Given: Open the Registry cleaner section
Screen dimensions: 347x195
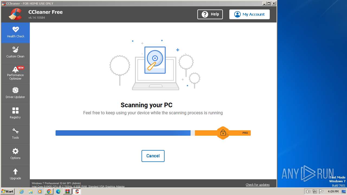Looking at the screenshot, I should pos(15,114).
